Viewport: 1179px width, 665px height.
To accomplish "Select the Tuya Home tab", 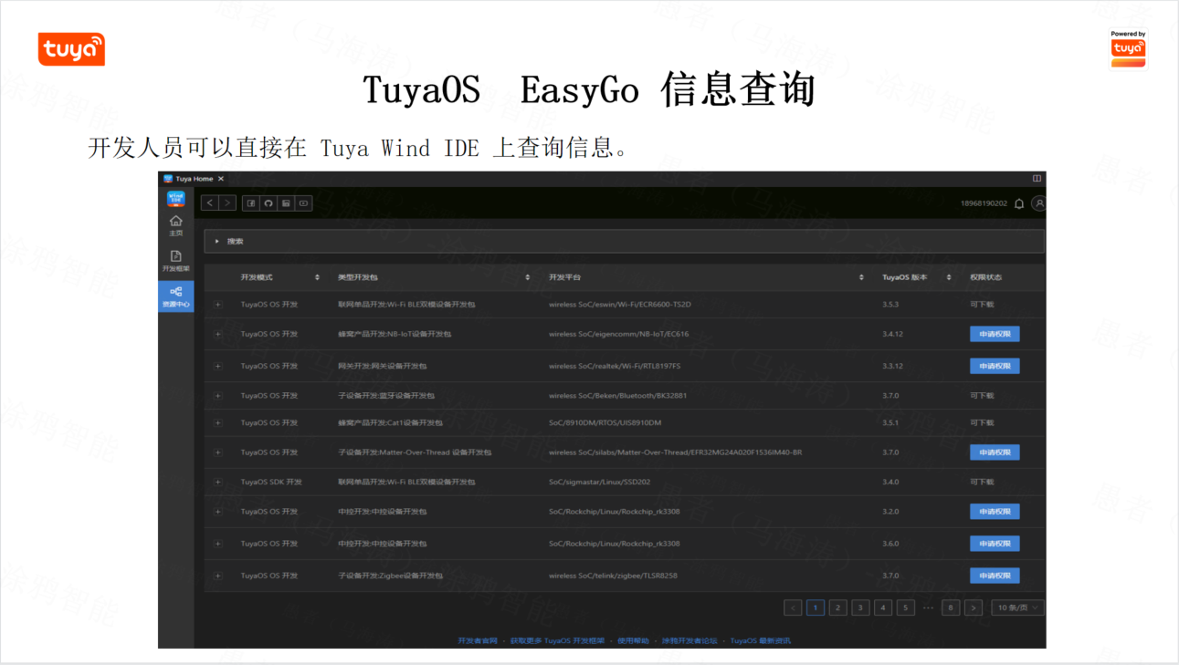I will point(194,179).
